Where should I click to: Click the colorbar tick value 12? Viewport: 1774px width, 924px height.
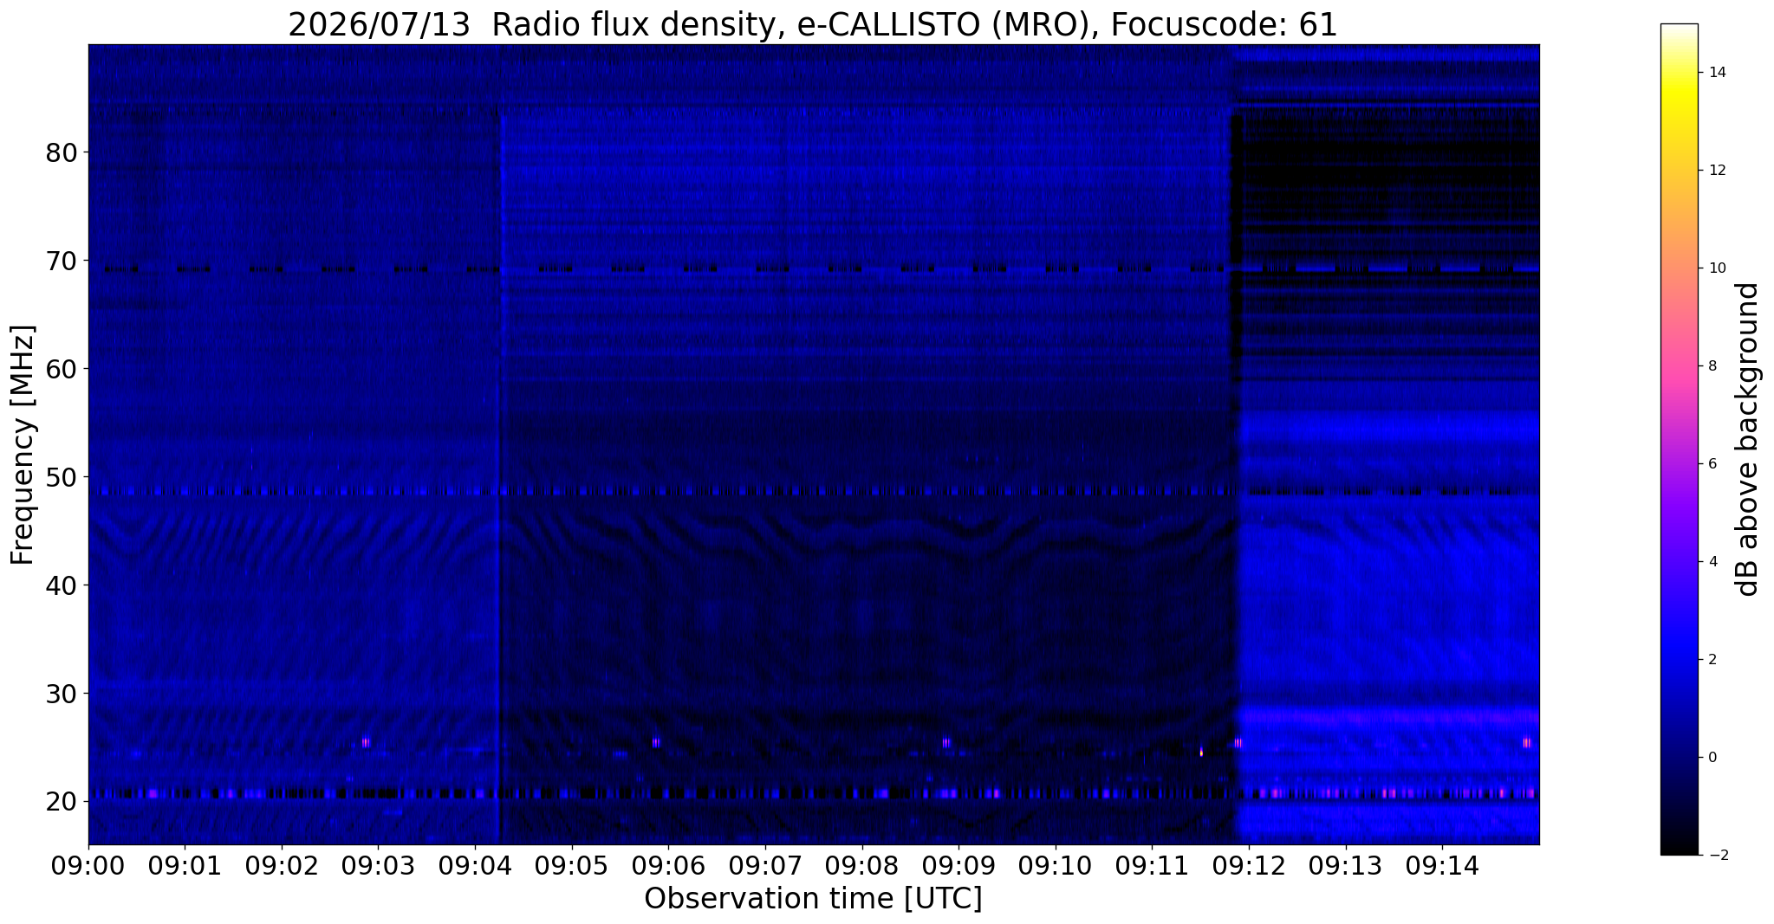point(1716,171)
